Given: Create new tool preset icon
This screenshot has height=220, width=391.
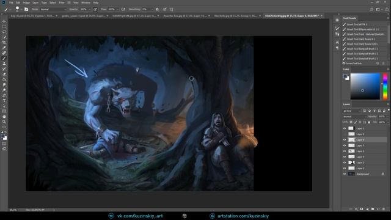Looking at the screenshot, I should coord(378,64).
